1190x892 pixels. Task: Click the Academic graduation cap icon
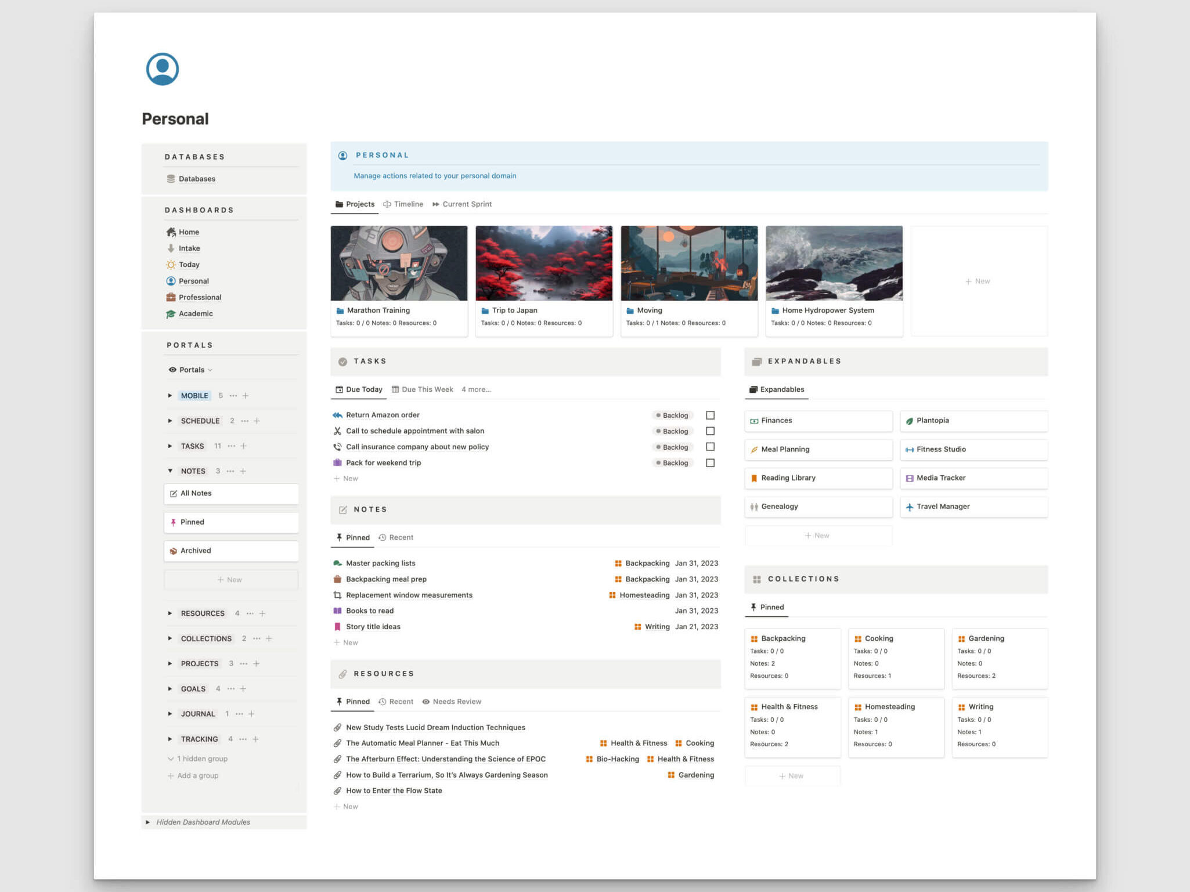[171, 314]
